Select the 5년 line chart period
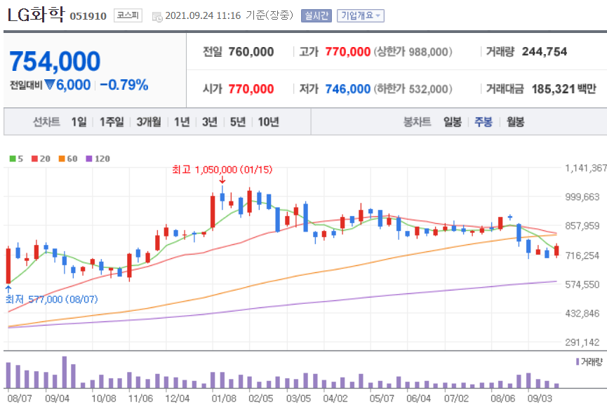This screenshot has width=607, height=407. click(238, 122)
